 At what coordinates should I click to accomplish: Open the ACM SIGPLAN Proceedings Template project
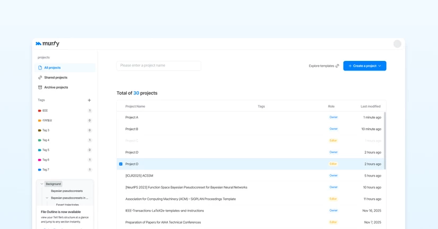pos(251,199)
